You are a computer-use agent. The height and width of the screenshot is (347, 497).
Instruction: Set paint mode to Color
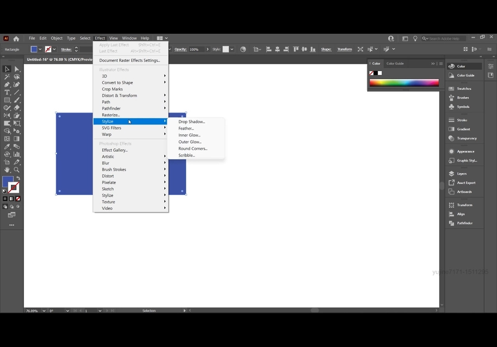coord(5,199)
